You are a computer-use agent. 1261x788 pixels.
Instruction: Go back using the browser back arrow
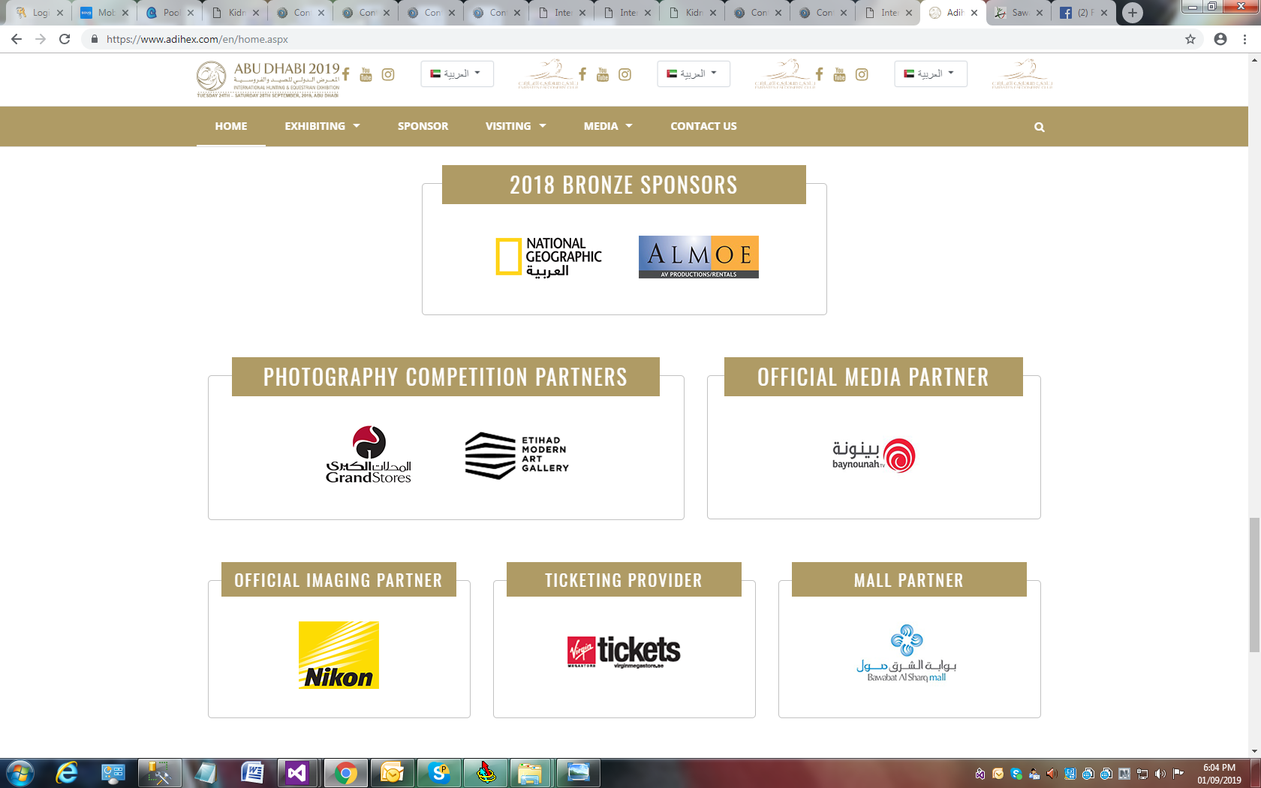(17, 39)
